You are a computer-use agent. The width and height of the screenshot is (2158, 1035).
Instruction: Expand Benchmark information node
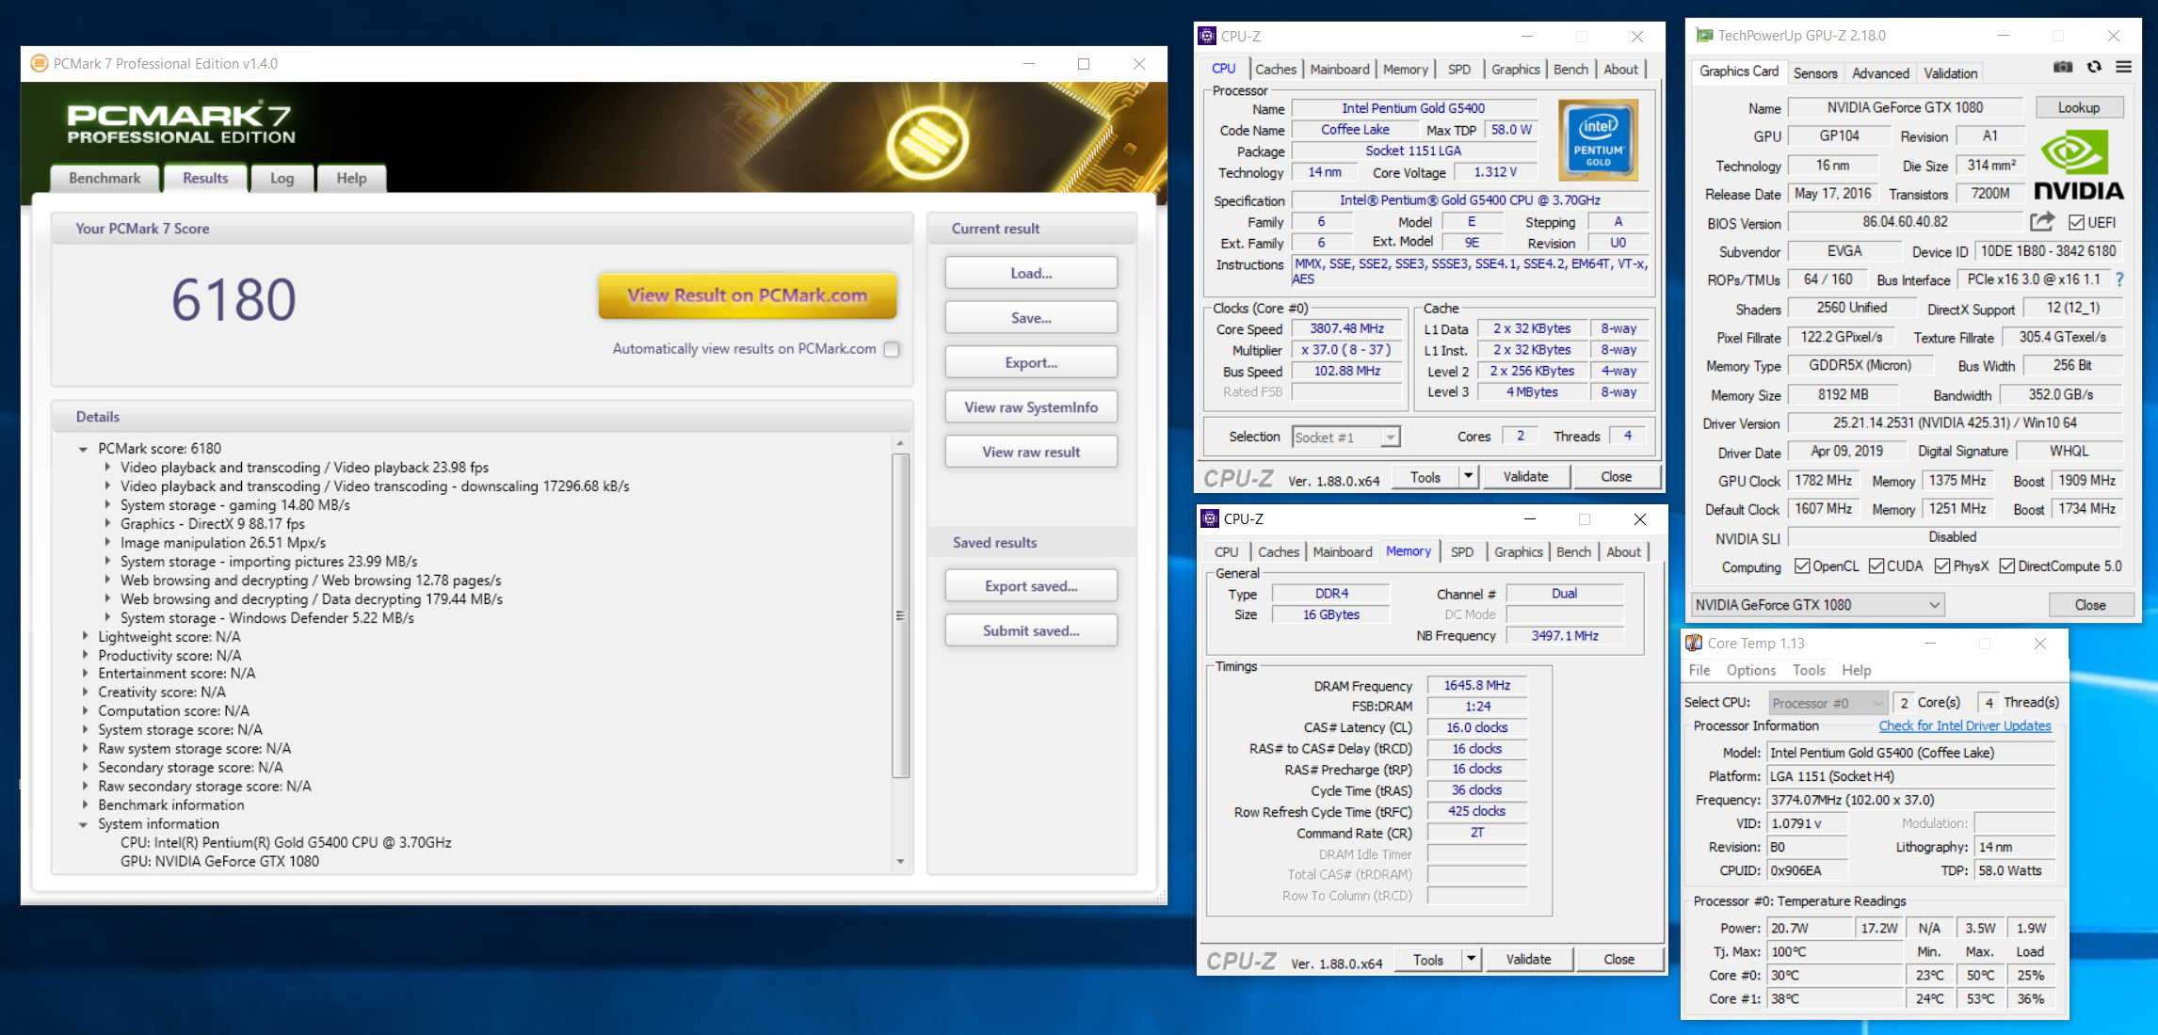(x=84, y=804)
